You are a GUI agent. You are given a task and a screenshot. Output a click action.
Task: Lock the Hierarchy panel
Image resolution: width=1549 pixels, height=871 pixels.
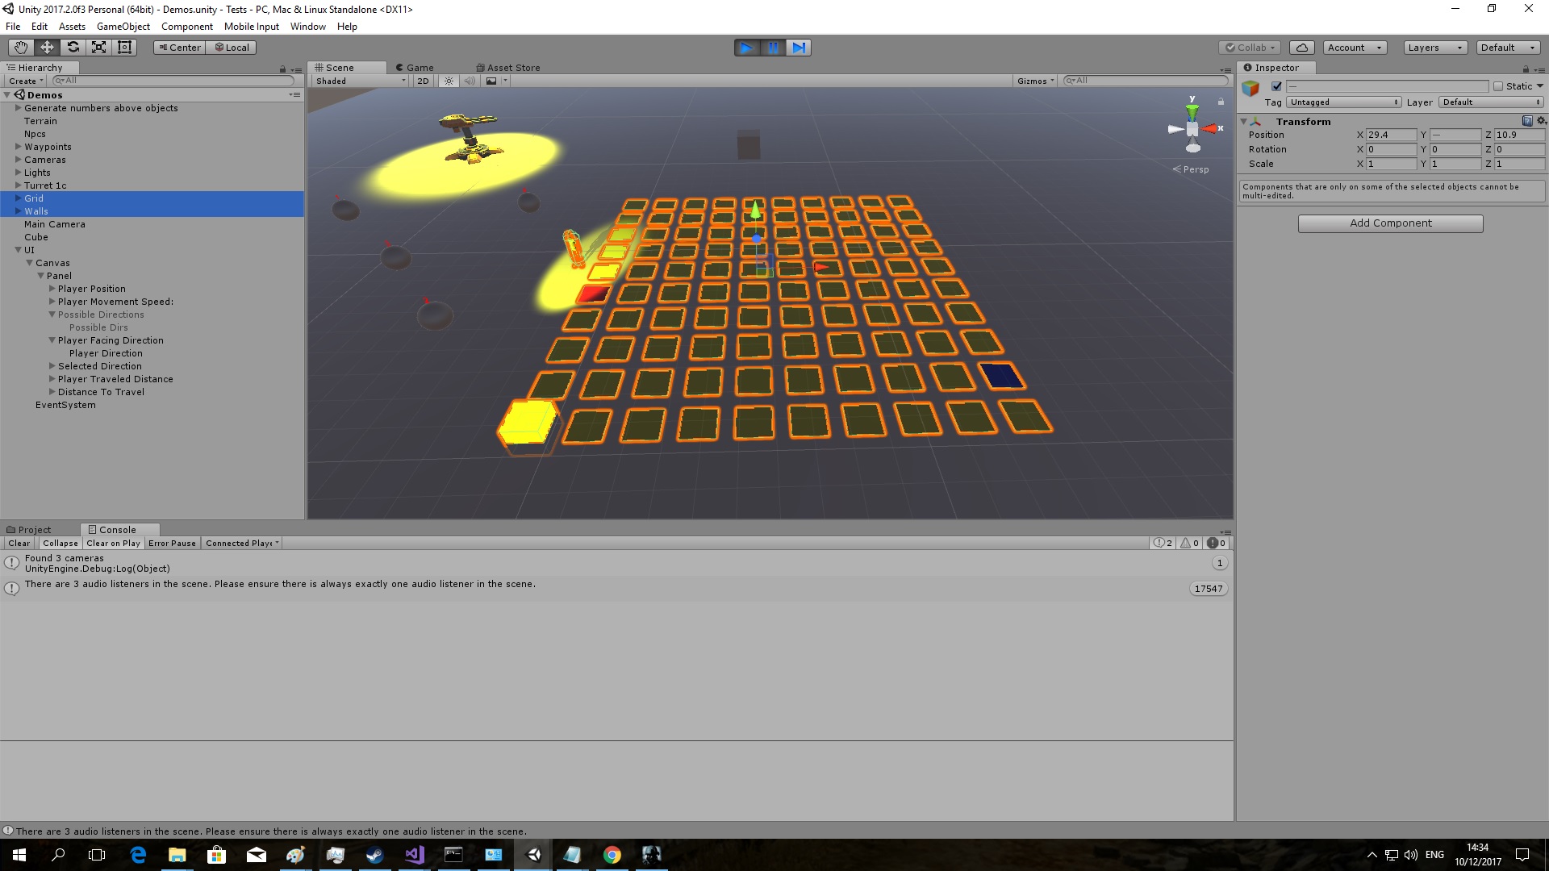282,69
